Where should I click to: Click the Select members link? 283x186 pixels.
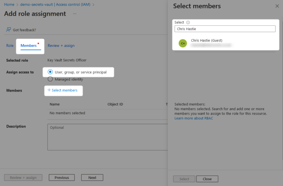point(65,90)
